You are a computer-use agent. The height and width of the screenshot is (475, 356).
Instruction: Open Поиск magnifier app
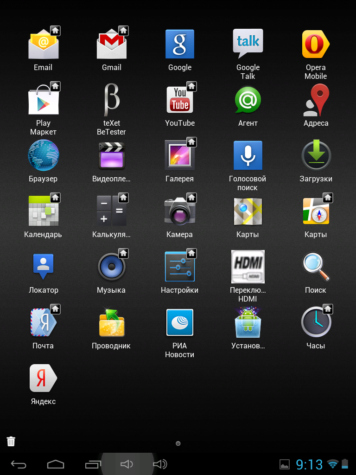316,267
